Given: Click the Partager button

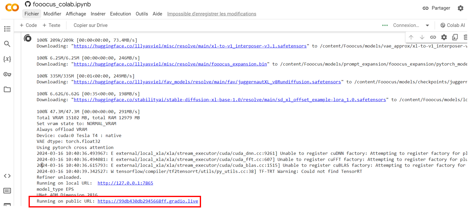Looking at the screenshot, I should (x=436, y=8).
